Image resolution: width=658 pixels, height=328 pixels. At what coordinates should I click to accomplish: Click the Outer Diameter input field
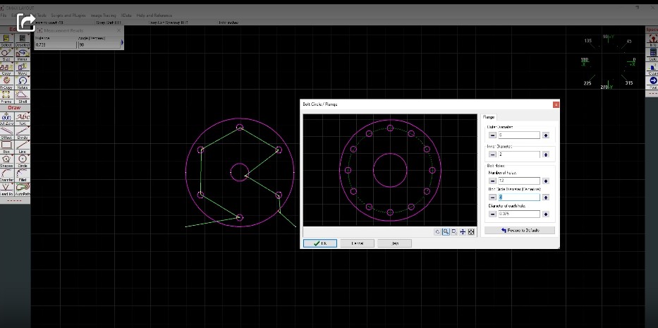(519, 135)
